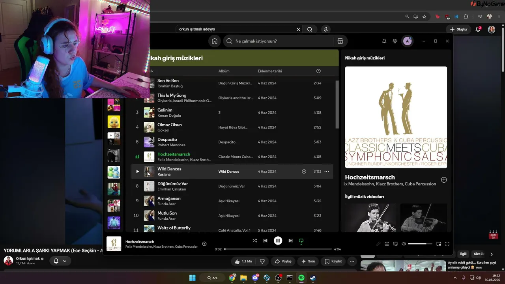Play Wild Dances row play button
Viewport: 505px width, 284px height.
coord(137,172)
